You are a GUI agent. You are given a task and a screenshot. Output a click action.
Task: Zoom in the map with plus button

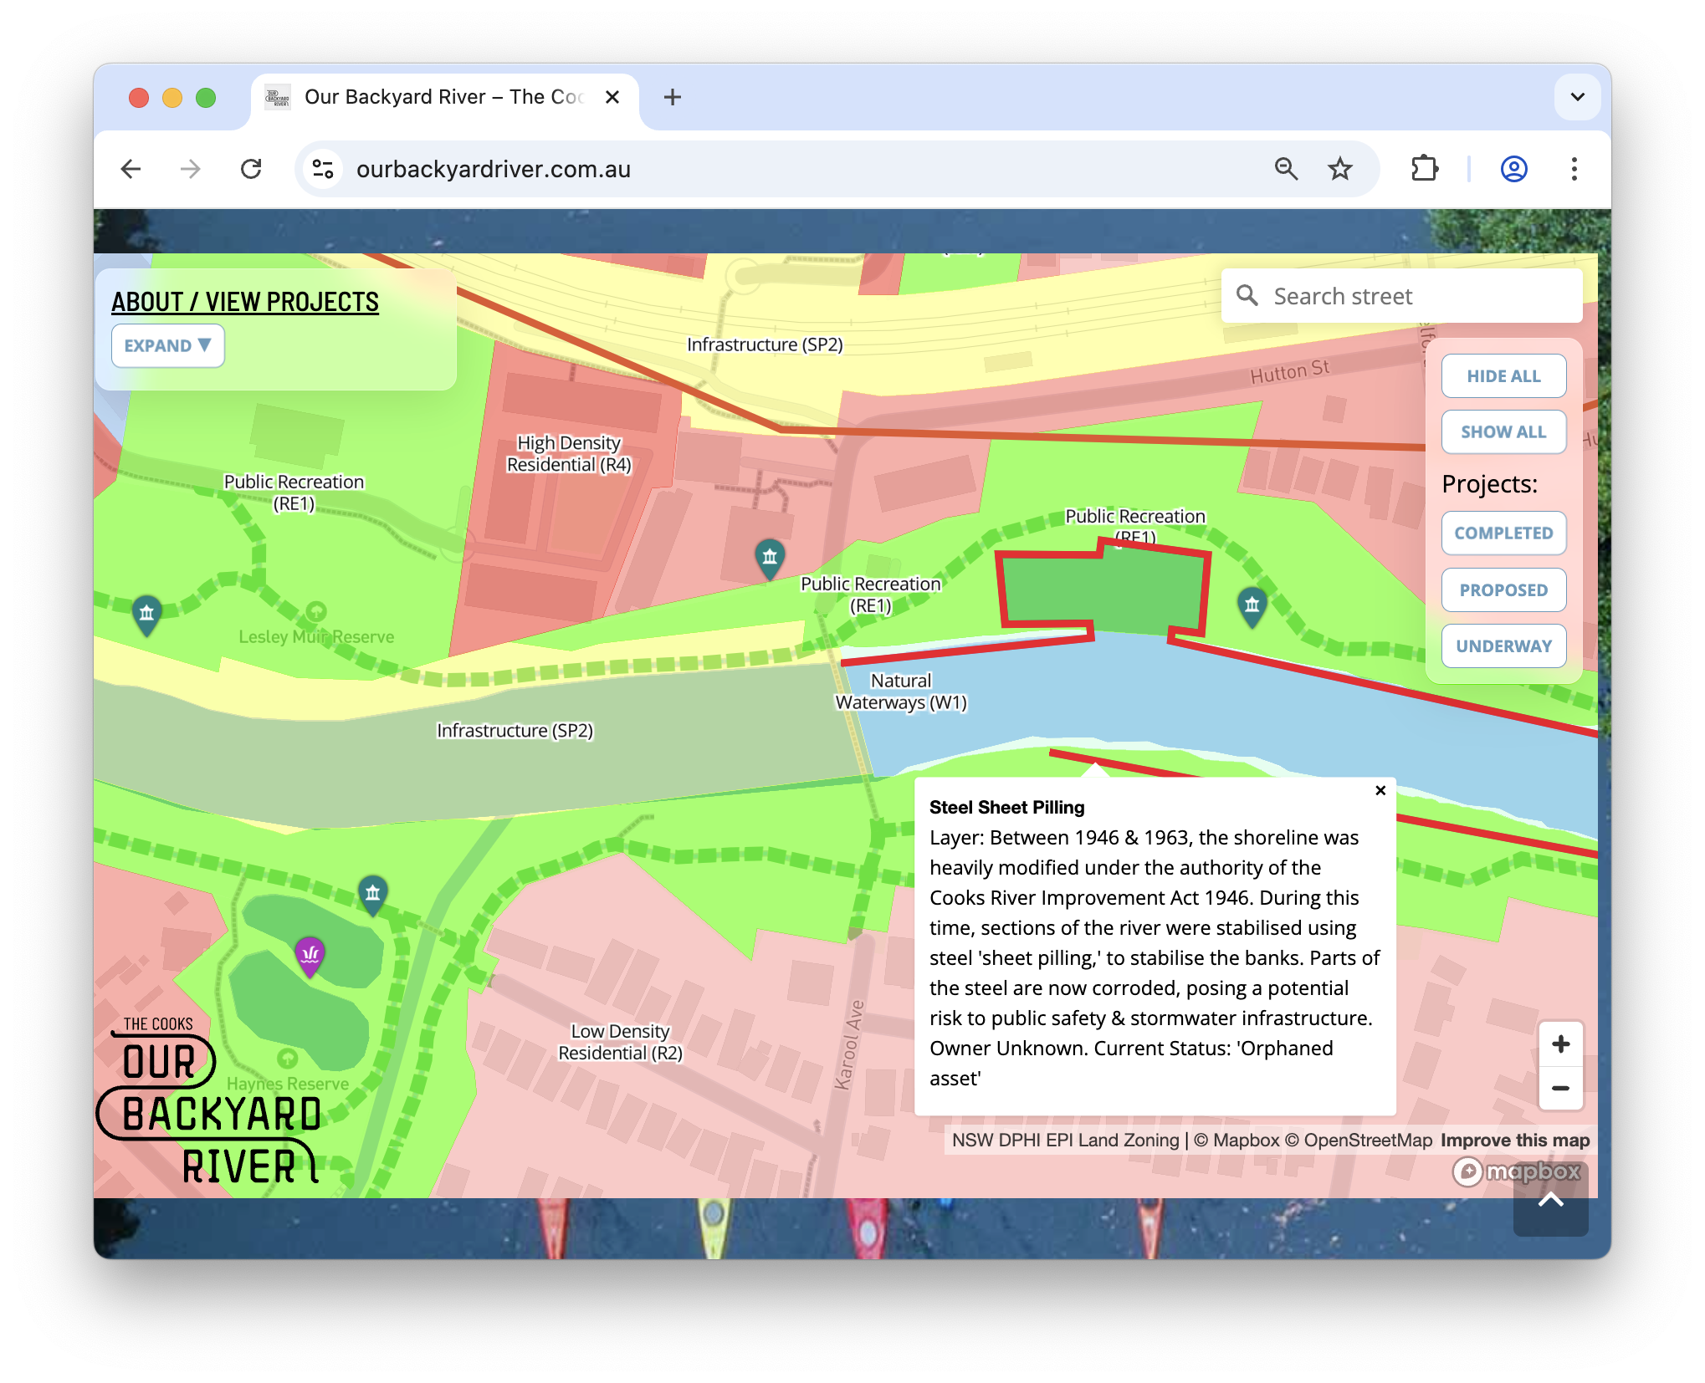coord(1560,1044)
